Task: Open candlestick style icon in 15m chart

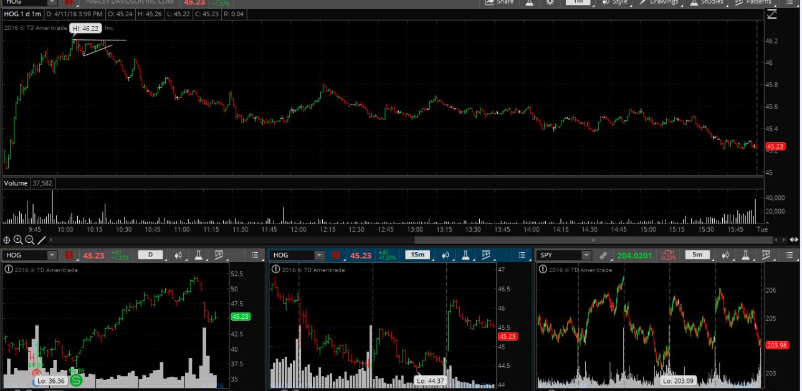Action: [x=446, y=255]
